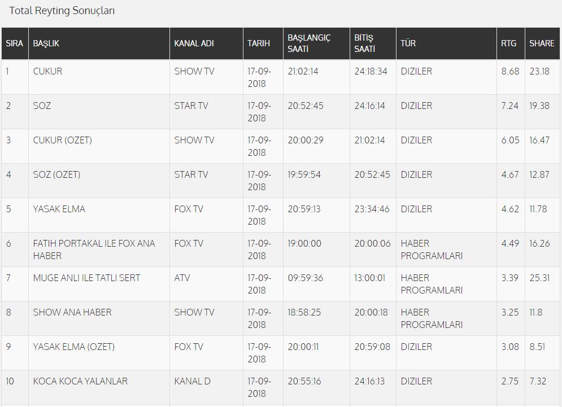562x407 pixels.
Task: Select the CUKUR row title
Action: 47,71
